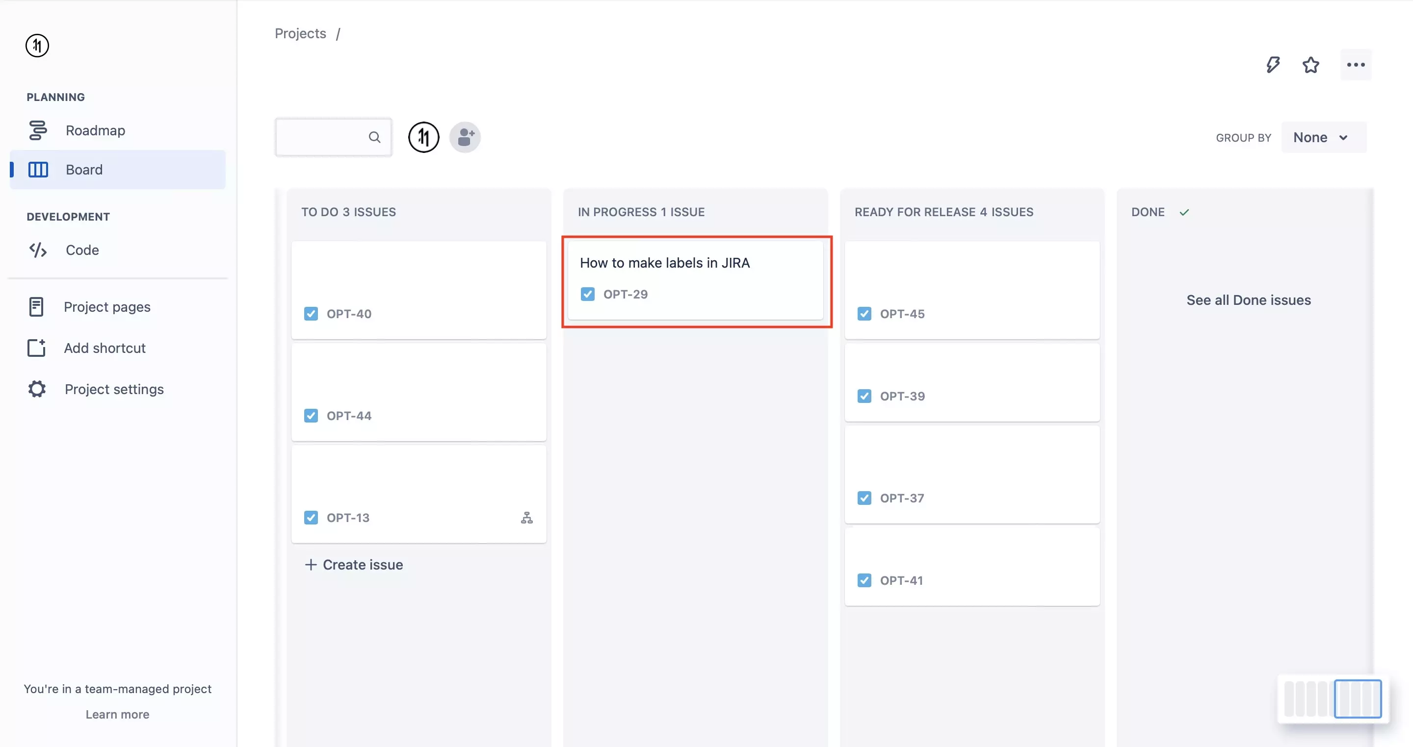The width and height of the screenshot is (1413, 747).
Task: Select Board in the sidebar
Action: coord(84,169)
